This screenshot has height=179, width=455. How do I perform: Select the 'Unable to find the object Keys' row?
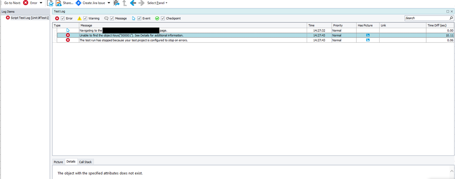pyautogui.click(x=255, y=35)
